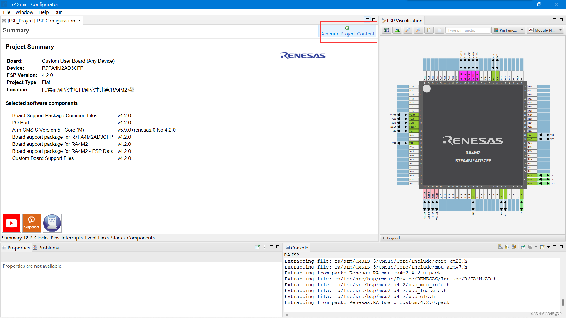Open the Pin Func... dropdown
Viewport: 566px width, 318px height.
click(x=509, y=30)
